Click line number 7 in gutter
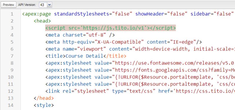This screenshot has height=110, width=235. [x=12, y=56]
